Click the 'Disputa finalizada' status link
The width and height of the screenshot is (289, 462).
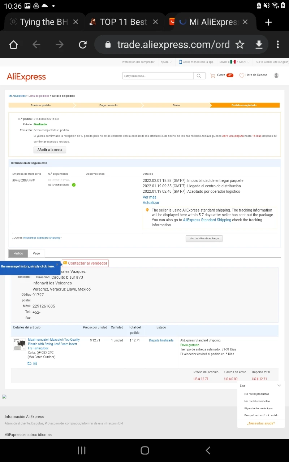point(161,340)
